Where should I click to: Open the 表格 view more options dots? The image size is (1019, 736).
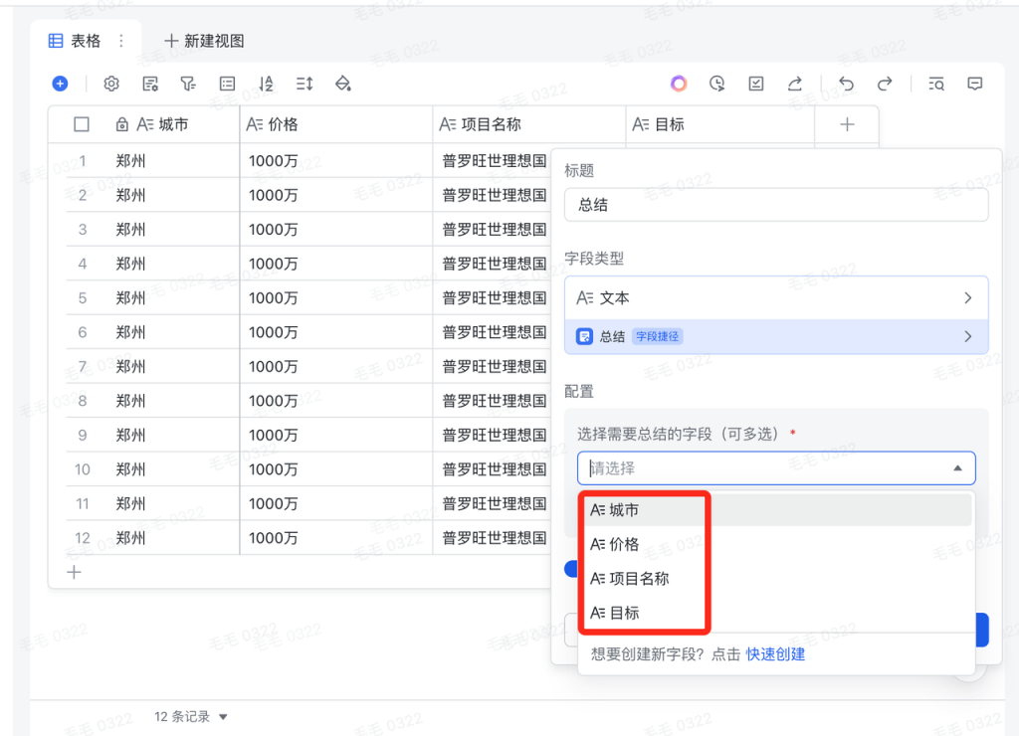121,41
